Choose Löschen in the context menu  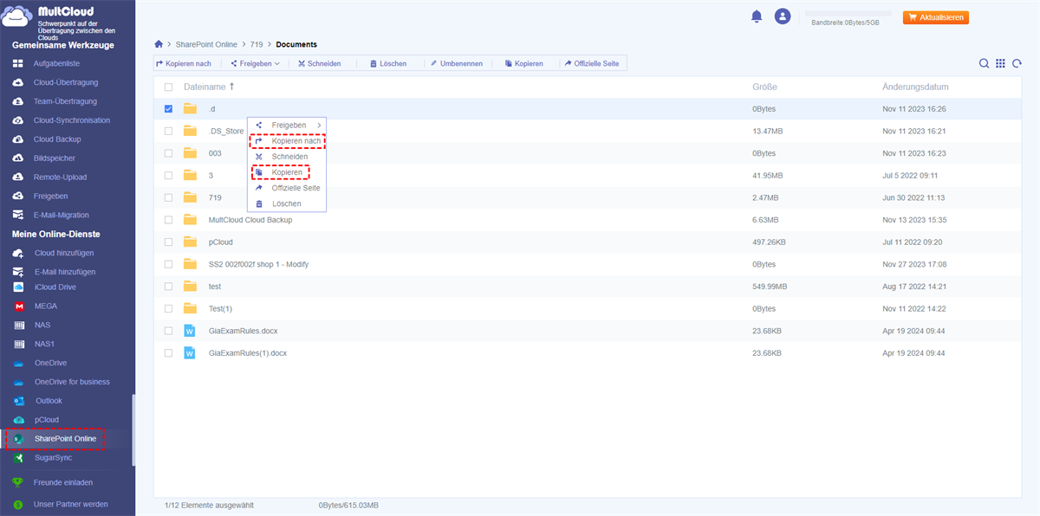point(287,203)
